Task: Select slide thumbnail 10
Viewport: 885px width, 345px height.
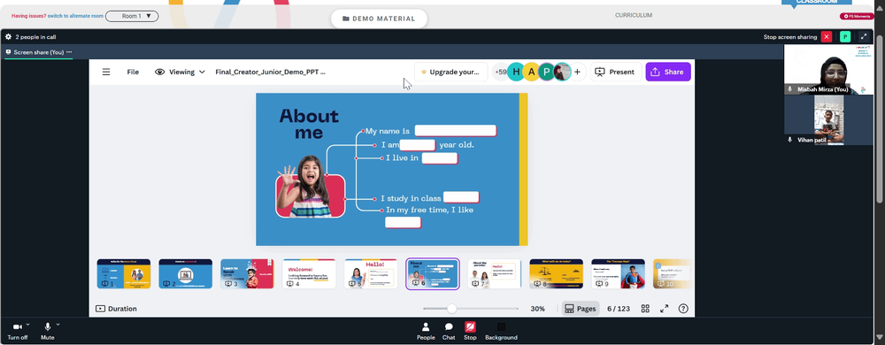Action: (672, 274)
